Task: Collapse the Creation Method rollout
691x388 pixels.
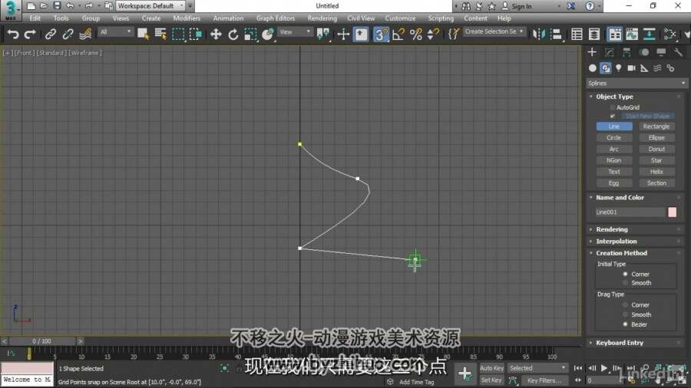Action: point(621,253)
